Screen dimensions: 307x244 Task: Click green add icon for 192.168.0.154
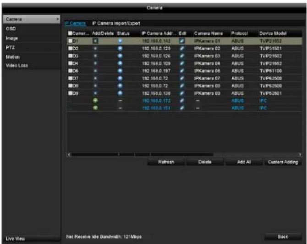tap(95, 108)
